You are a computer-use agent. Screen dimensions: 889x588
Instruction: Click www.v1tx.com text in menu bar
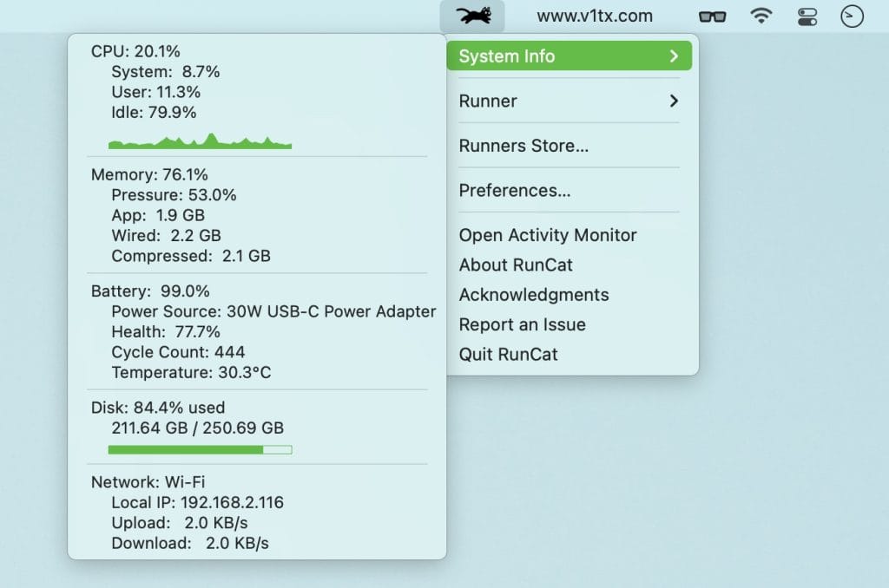coord(595,16)
